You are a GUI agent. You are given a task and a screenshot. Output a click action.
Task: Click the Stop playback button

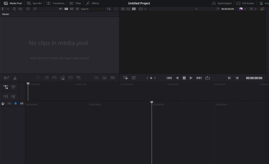[184, 78]
